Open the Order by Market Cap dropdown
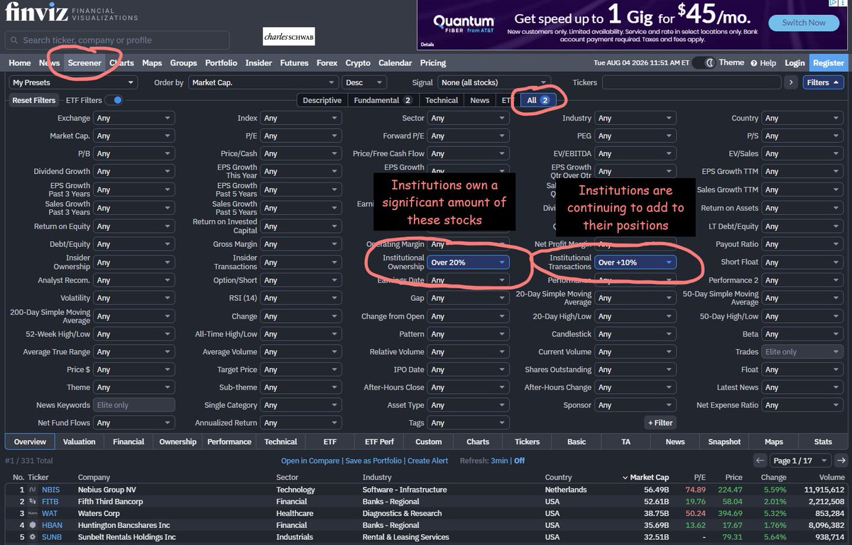Screen dimensions: 852x545 tap(263, 82)
